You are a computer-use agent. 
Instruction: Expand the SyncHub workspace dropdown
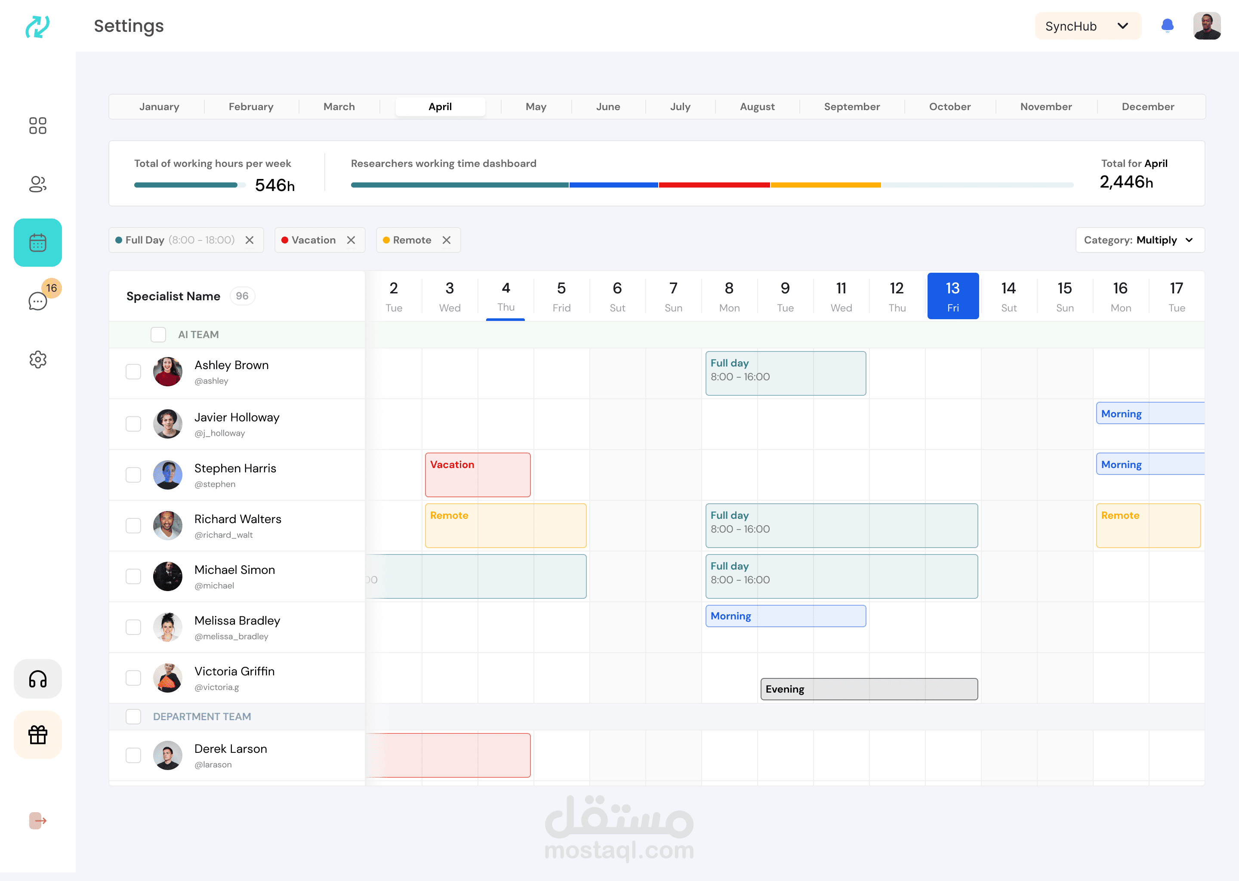click(1087, 26)
